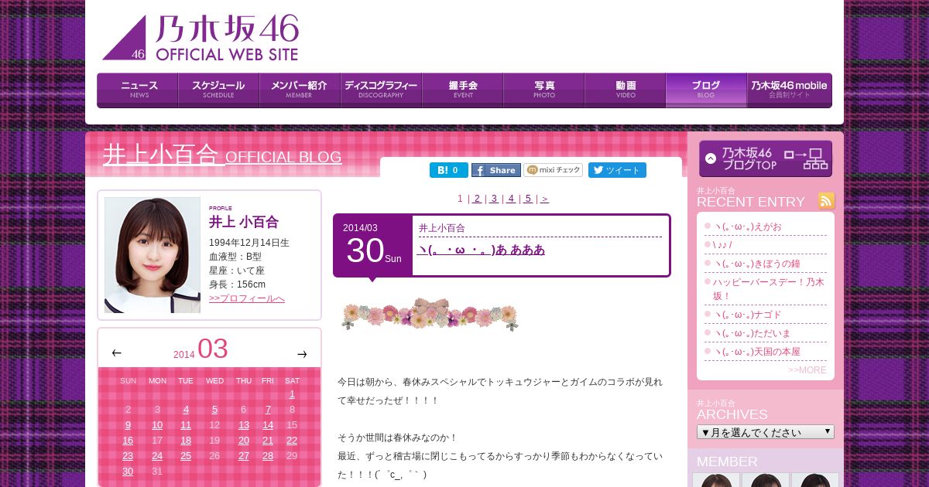This screenshot has width=929, height=487.
Task: Open the 握手会 EVENT menu
Action: coord(463,90)
